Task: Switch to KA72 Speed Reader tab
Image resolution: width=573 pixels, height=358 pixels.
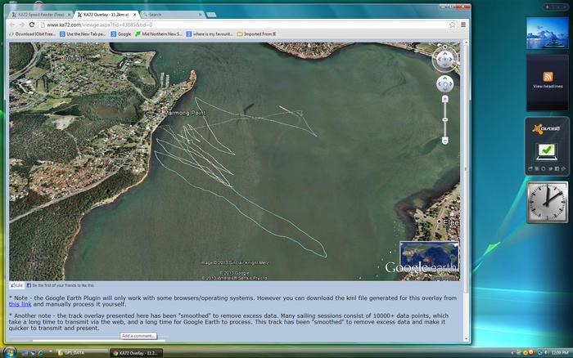Action: click(39, 15)
